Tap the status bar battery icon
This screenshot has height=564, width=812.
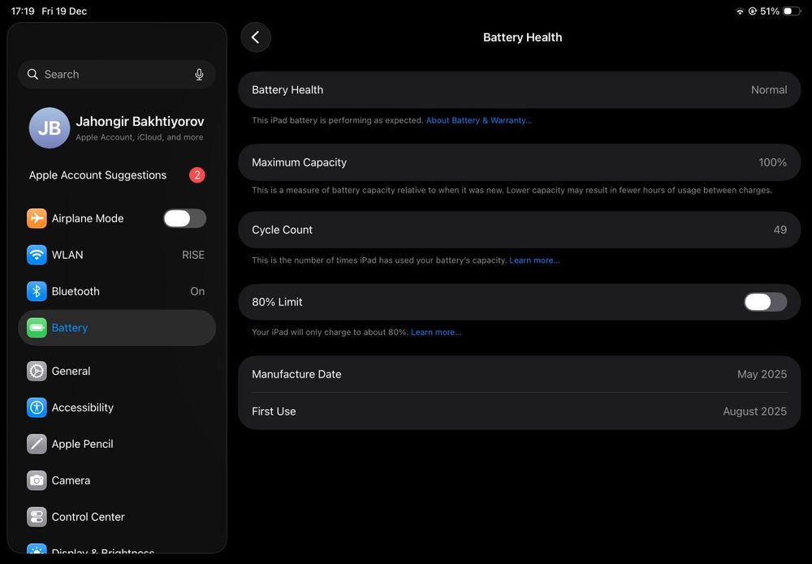tap(792, 11)
